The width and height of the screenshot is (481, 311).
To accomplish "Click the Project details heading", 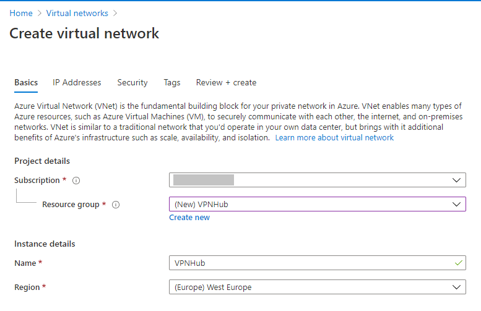I will point(42,161).
